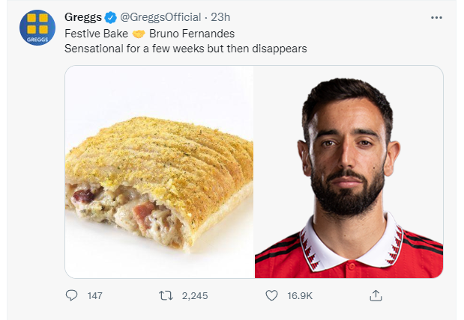Click the 16.9K likes count
This screenshot has width=464, height=320.
pos(300,295)
